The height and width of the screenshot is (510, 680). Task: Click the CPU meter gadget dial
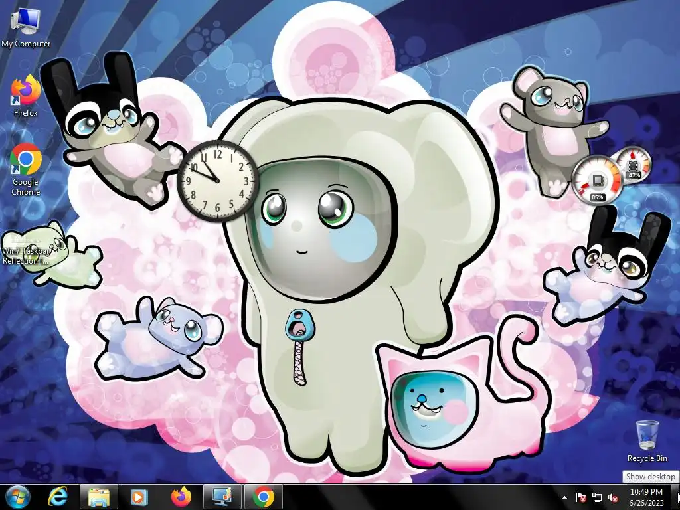[597, 180]
